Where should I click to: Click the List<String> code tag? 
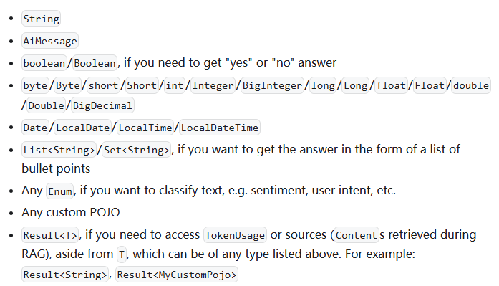(59, 150)
